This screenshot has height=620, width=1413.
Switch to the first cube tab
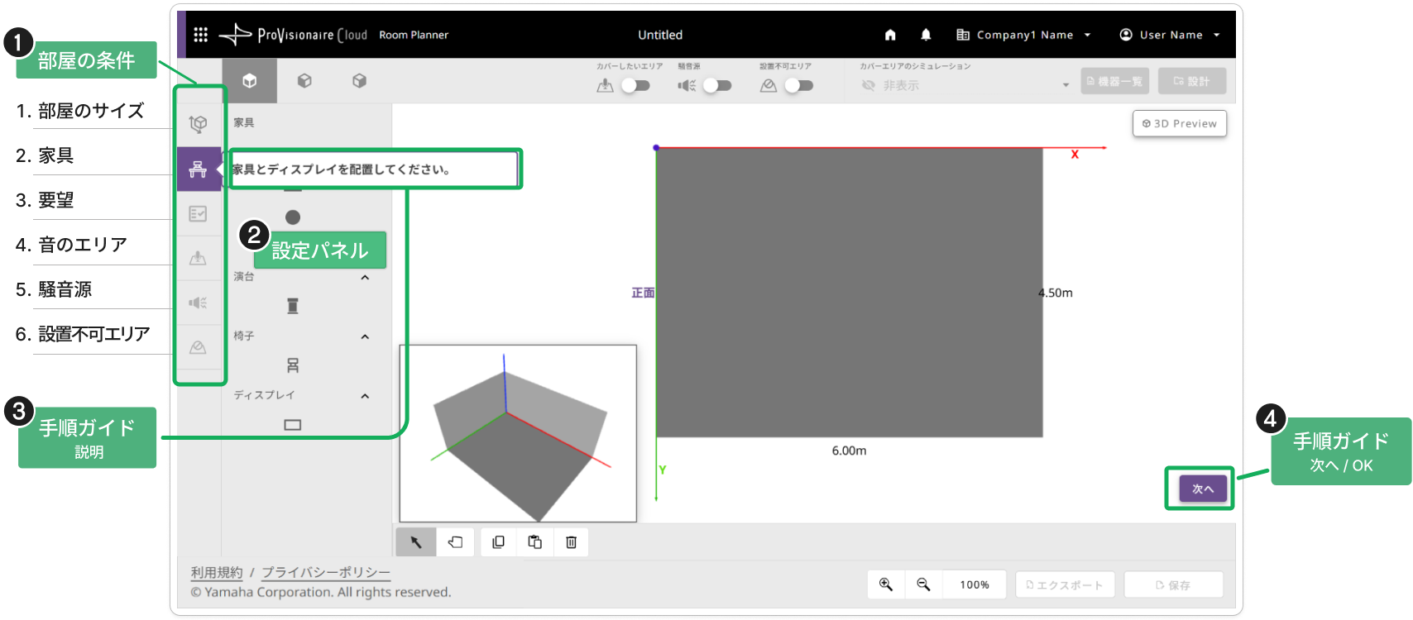tap(249, 81)
